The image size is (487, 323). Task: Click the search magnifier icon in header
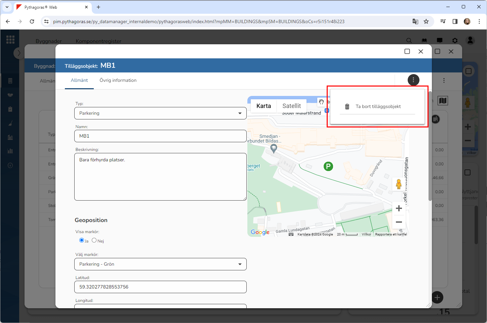click(x=409, y=41)
